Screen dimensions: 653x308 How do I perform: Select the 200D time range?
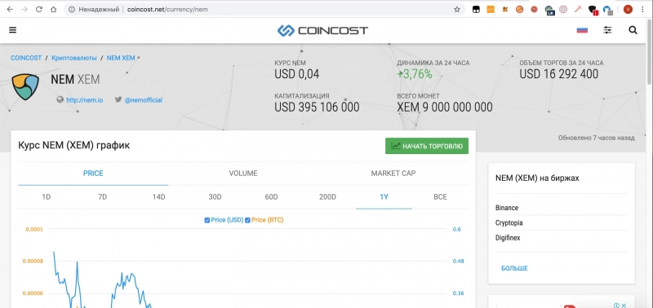coord(327,197)
